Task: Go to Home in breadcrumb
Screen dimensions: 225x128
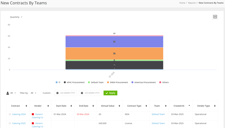Action: click(x=182, y=3)
